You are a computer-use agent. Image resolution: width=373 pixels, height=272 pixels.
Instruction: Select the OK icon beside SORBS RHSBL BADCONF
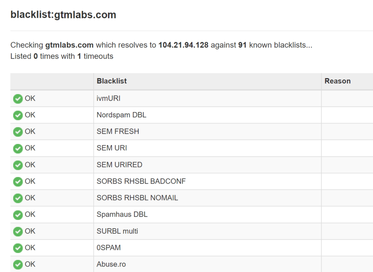pos(17,181)
